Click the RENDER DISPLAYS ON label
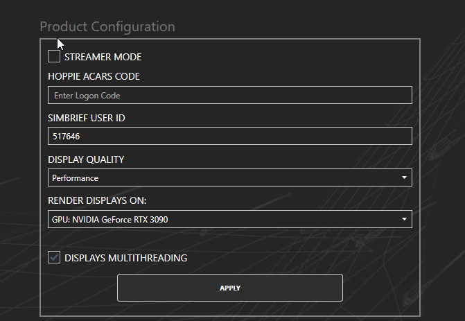Screen dimensions: 465x321 pos(97,200)
